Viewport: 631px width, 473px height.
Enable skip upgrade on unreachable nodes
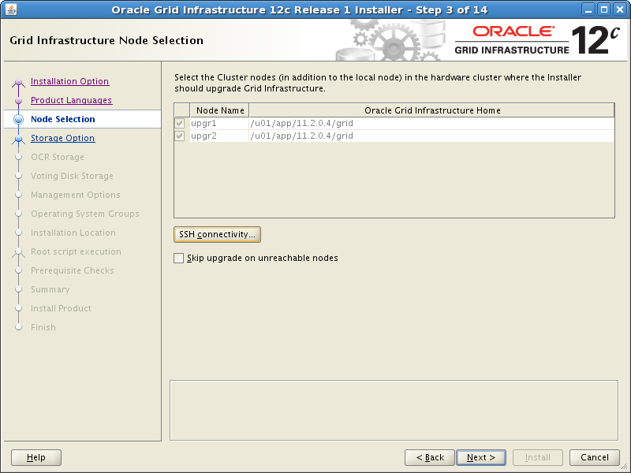[x=178, y=258]
